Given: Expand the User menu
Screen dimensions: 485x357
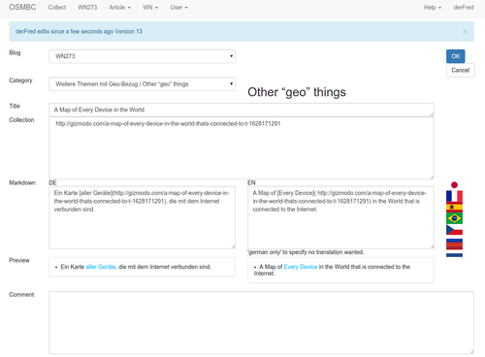Looking at the screenshot, I should [178, 8].
